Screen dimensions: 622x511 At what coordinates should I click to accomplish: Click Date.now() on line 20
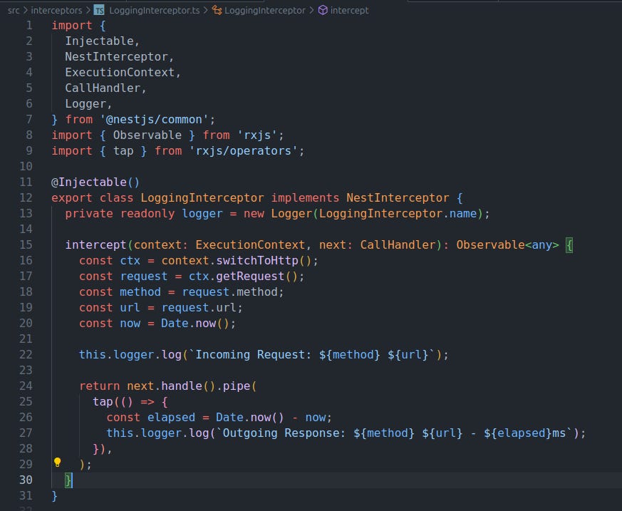[195, 324]
